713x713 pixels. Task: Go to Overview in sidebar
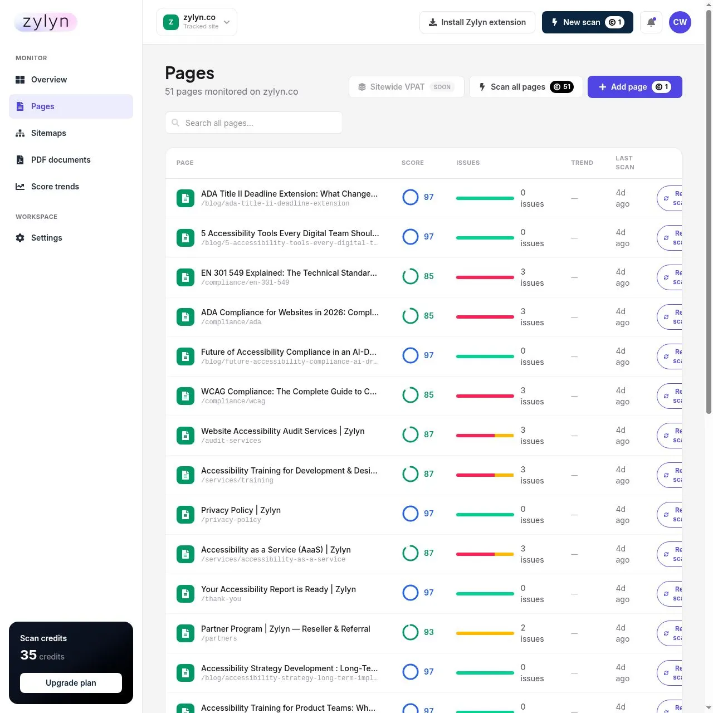click(x=71, y=80)
